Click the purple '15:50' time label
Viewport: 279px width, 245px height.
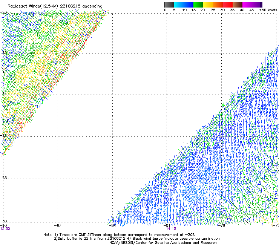[5, 229]
